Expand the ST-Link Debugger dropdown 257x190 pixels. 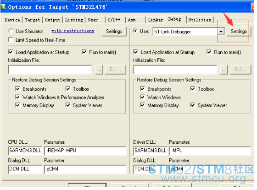click(221, 32)
